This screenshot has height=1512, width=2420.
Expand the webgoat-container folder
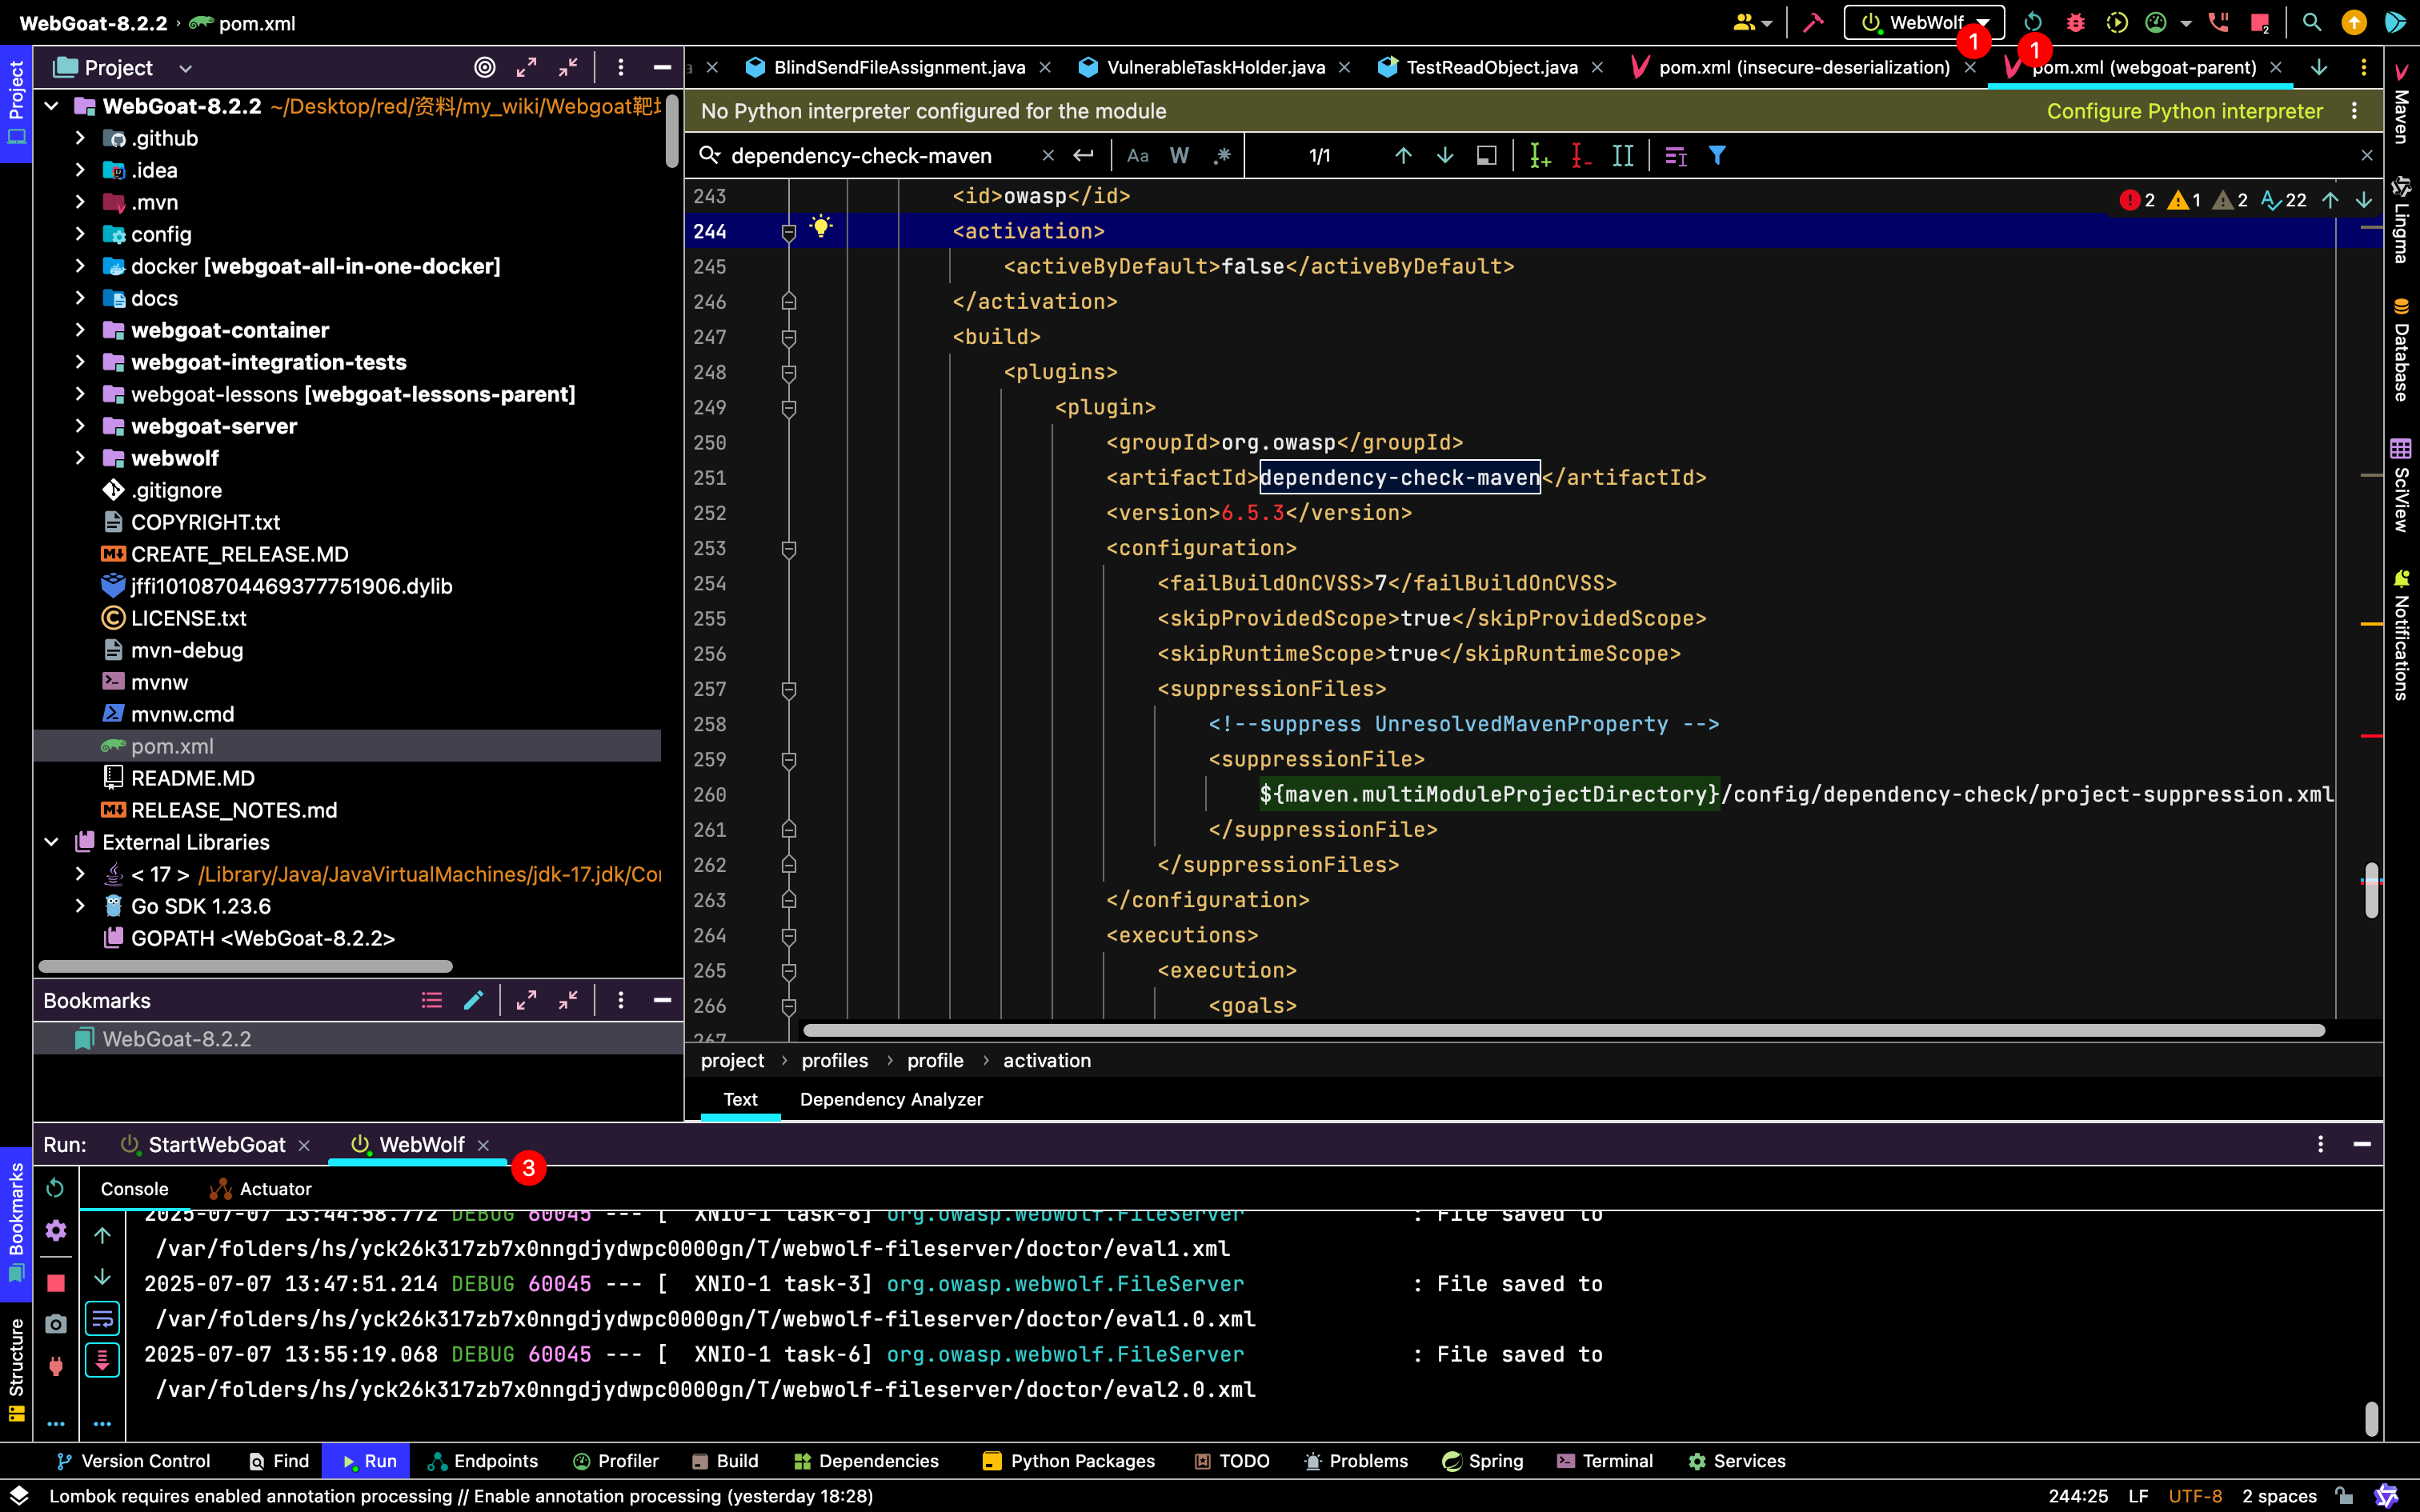(80, 330)
